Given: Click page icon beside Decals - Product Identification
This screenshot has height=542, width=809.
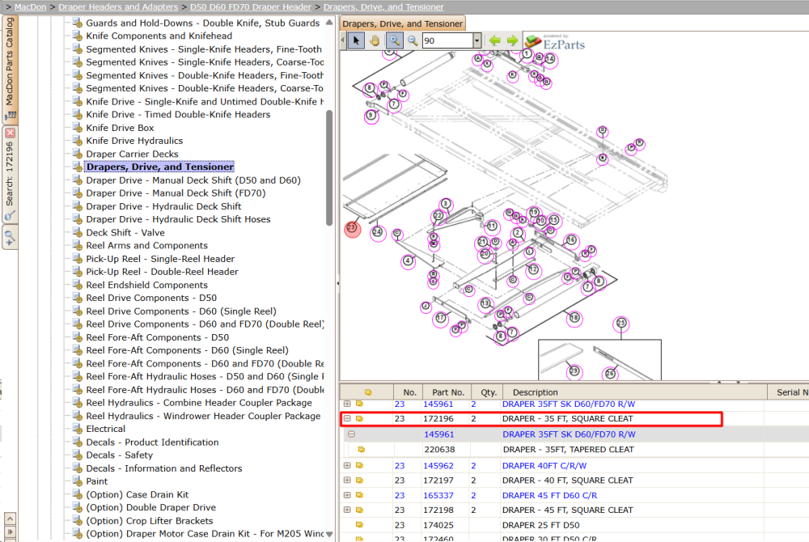Looking at the screenshot, I should point(78,442).
